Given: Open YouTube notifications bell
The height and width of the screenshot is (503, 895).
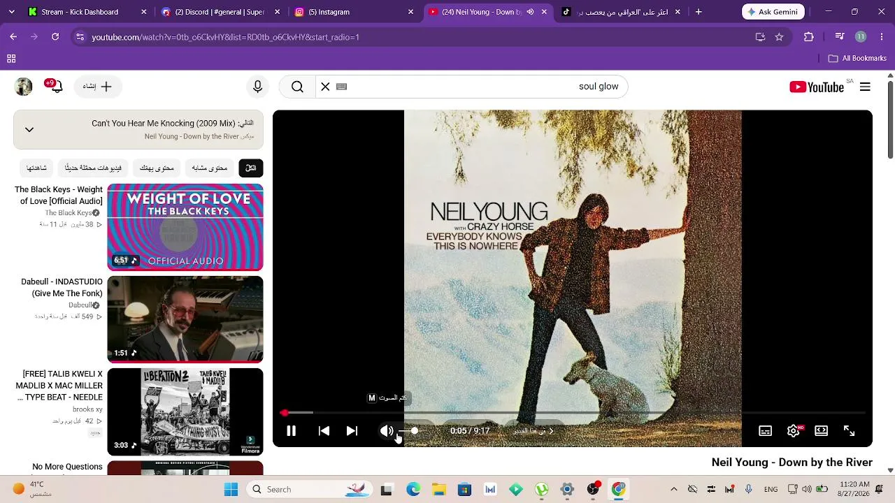Looking at the screenshot, I should pyautogui.click(x=55, y=87).
